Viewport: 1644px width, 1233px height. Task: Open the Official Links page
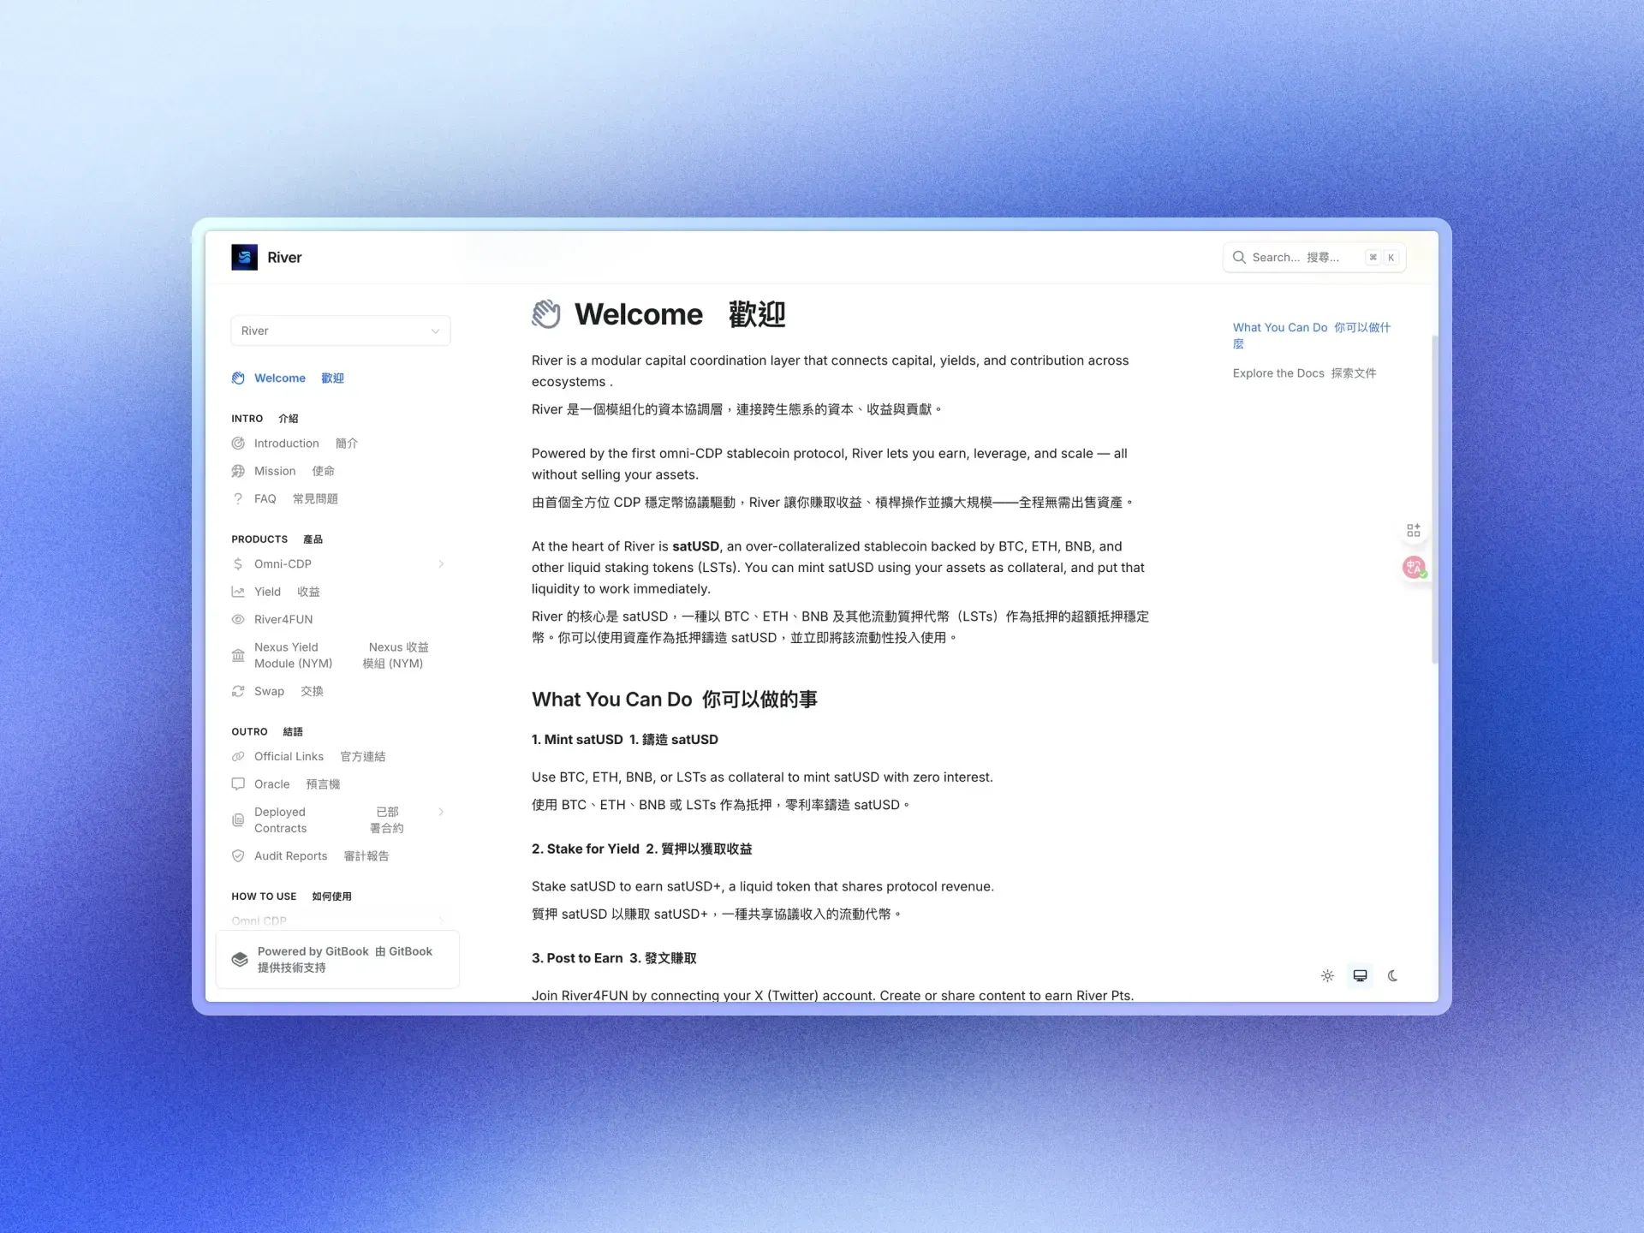(319, 756)
